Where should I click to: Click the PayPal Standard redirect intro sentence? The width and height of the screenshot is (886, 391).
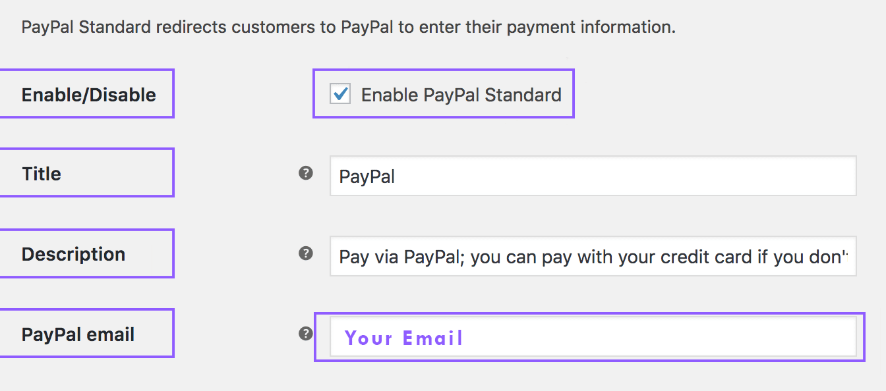348,28
